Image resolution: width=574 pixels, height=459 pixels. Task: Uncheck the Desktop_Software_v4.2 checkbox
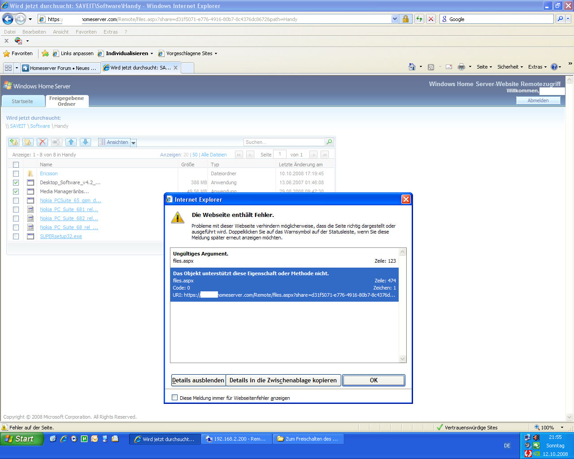[x=16, y=182]
